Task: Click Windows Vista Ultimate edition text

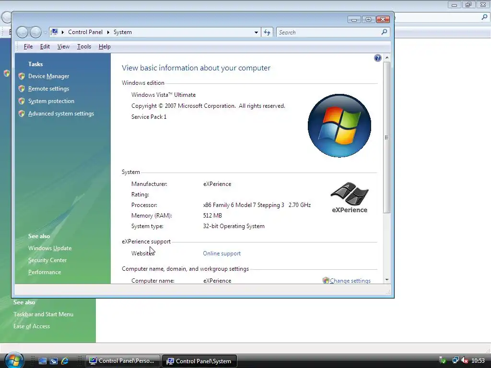Action: 164,95
